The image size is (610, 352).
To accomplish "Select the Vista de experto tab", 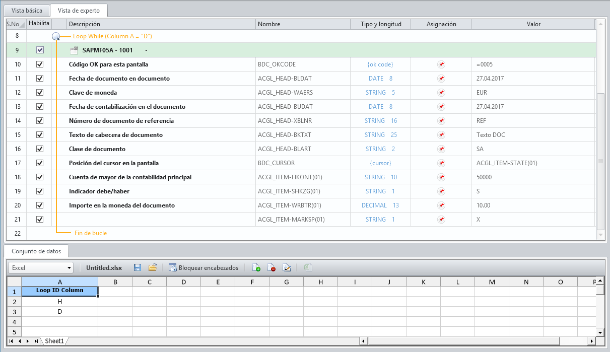I will point(79,11).
